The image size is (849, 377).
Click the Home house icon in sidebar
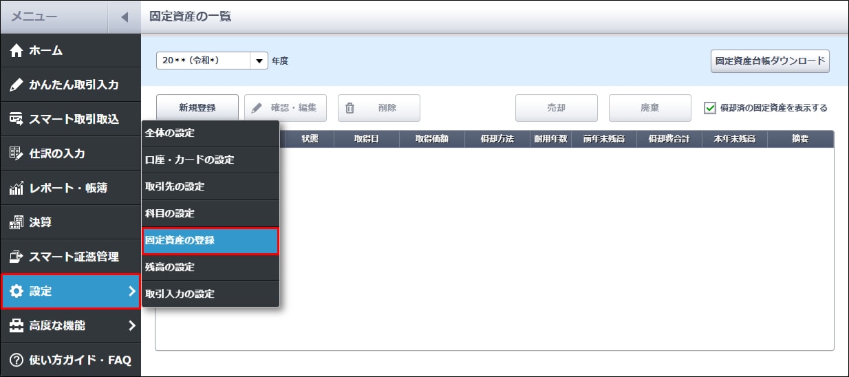point(17,51)
